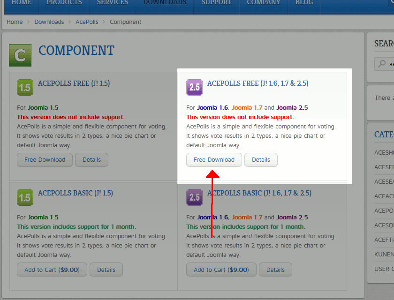This screenshot has height=300, width=394.
Task: Free Download for AcePolls Free J! 2.5
Action: 214,160
